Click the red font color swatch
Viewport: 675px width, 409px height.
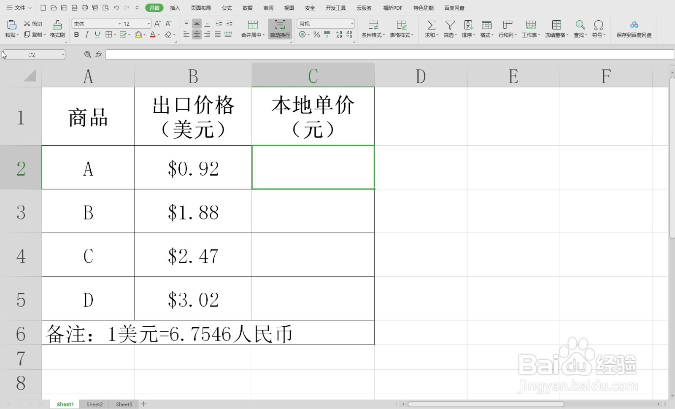(x=153, y=35)
